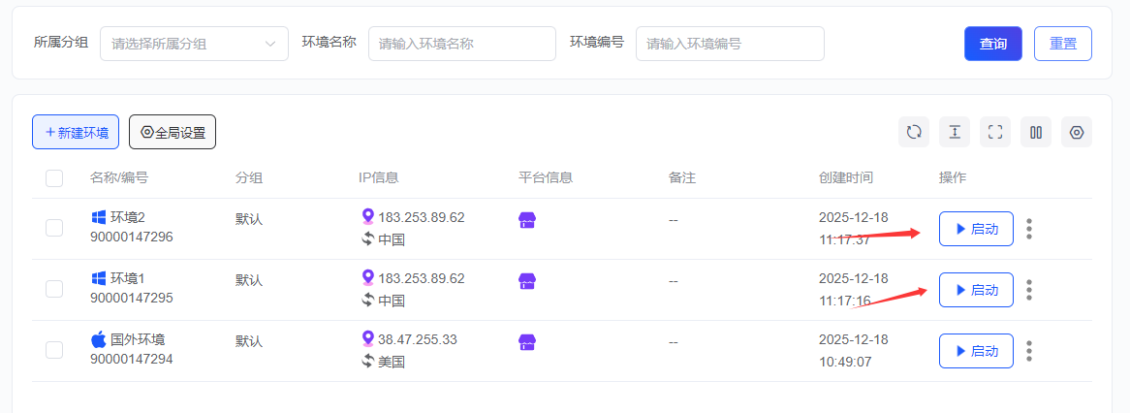Viewport: 1130px width, 413px height.
Task: Open more options for 环境2 row
Action: coord(1029,229)
